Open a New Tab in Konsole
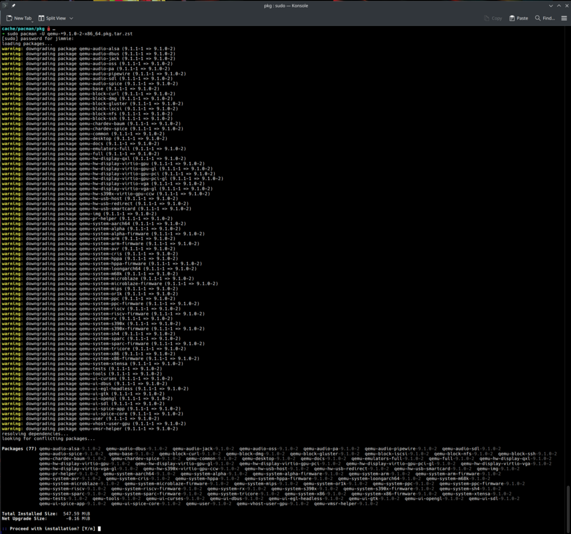This screenshot has width=571, height=534. [x=19, y=18]
